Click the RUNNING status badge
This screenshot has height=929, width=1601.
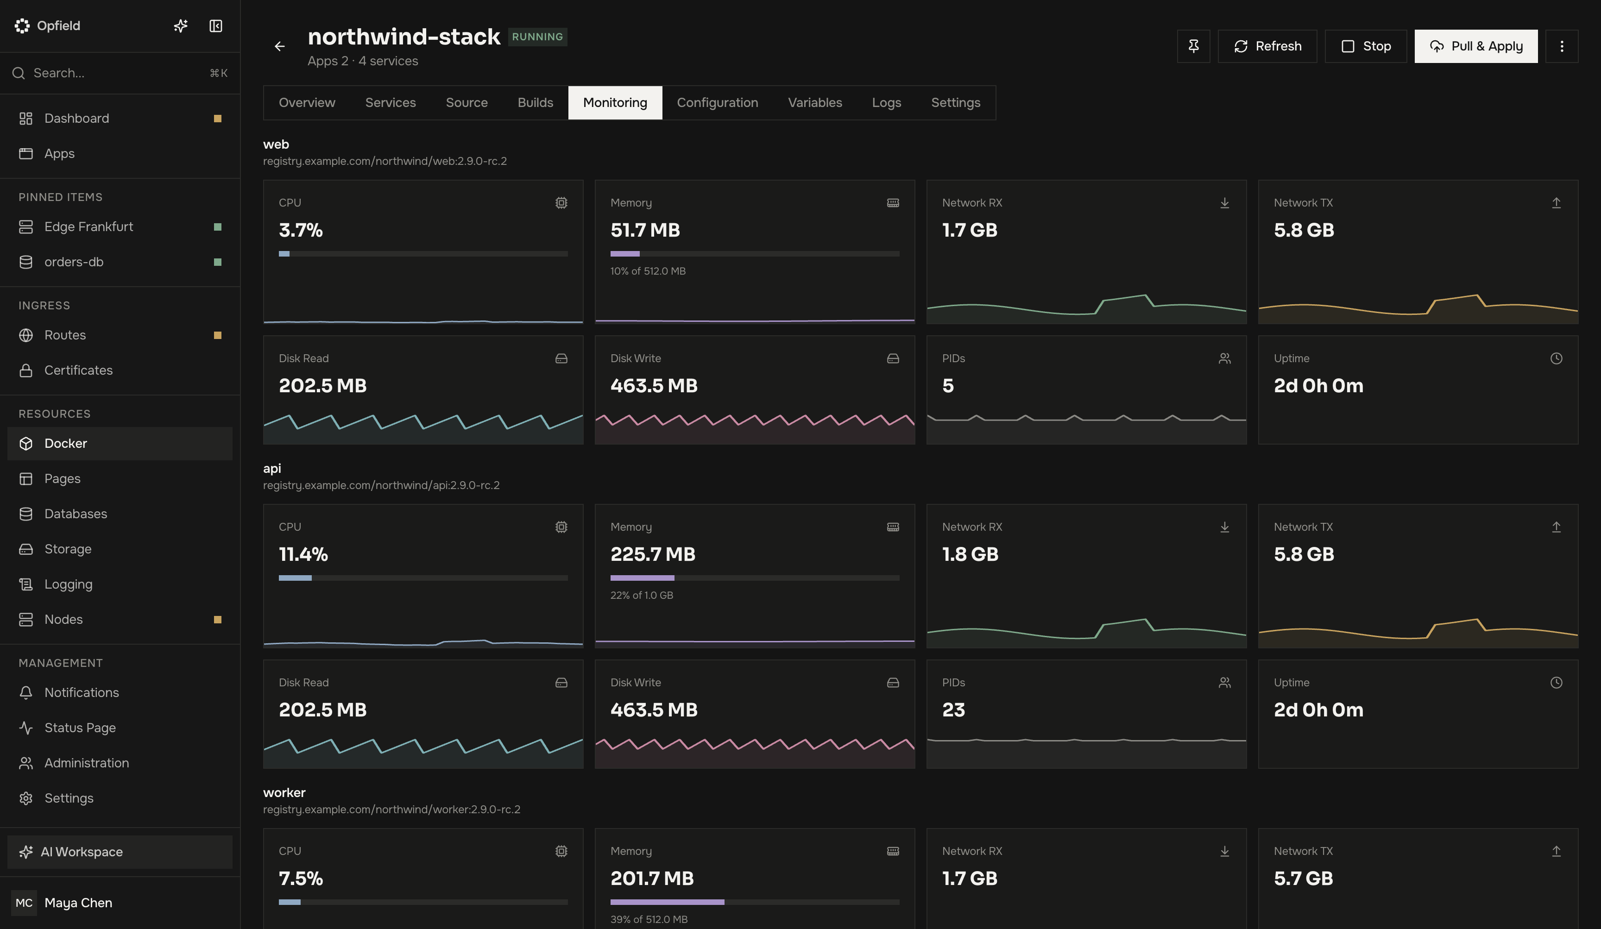(537, 37)
